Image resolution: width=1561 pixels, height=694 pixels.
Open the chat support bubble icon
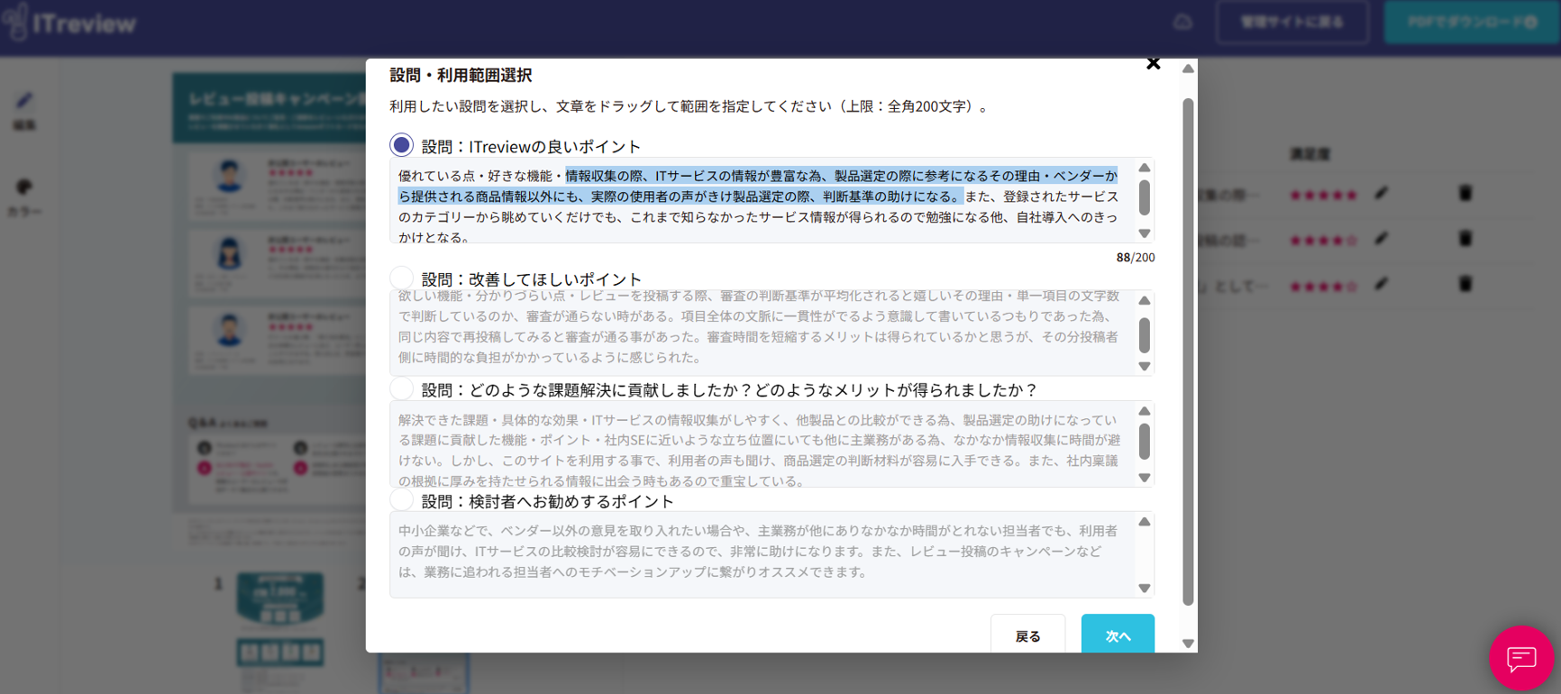[1520, 658]
